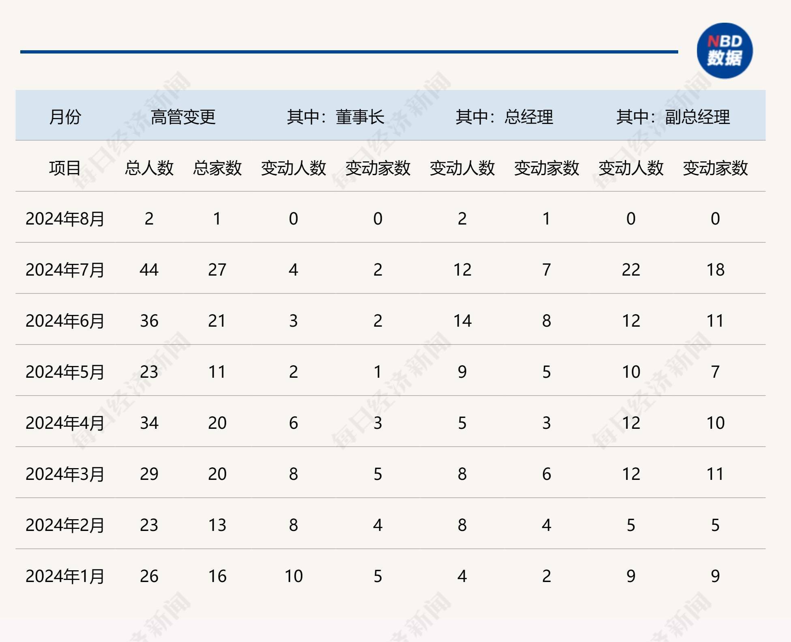Click total companies 16 in January row
Viewport: 791px width, 642px height.
(x=217, y=576)
